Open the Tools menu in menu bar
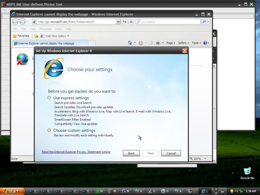The image size is (260, 195). [58, 29]
